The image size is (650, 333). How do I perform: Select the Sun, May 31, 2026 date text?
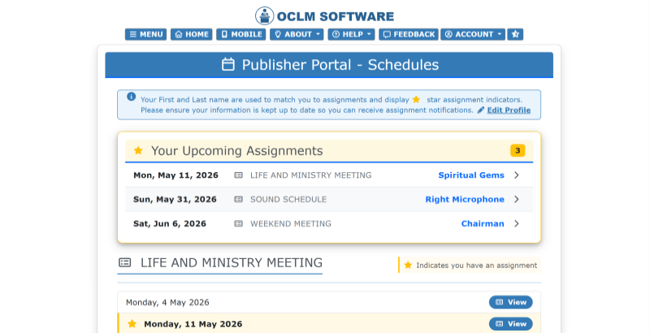click(175, 199)
